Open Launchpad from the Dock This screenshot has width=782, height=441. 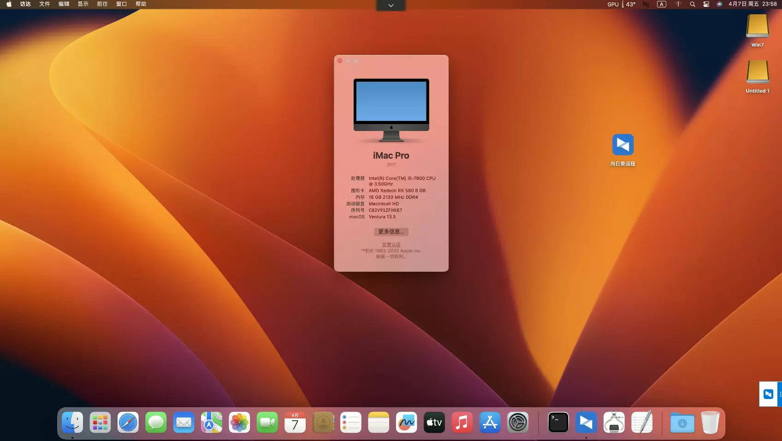click(x=100, y=422)
